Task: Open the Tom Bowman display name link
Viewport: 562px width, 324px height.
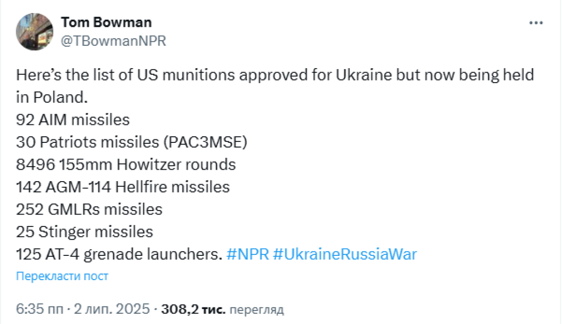Action: (x=106, y=22)
